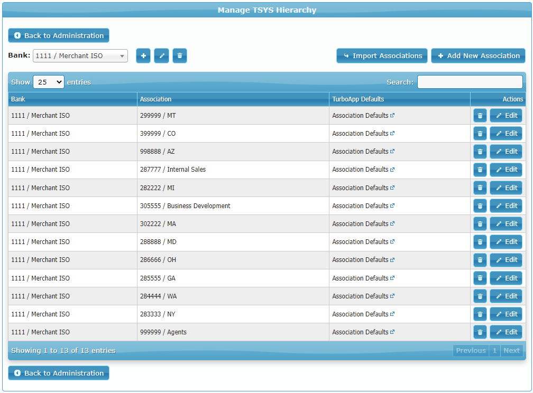Open Association Defaults for 302222 / MA
The width and height of the screenshot is (533, 393).
363,224
